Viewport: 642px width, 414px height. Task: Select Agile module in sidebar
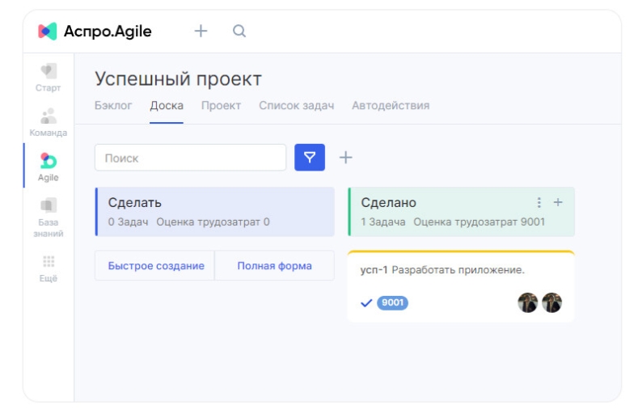pyautogui.click(x=49, y=167)
